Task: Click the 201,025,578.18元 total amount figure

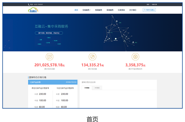Action: click(49, 65)
